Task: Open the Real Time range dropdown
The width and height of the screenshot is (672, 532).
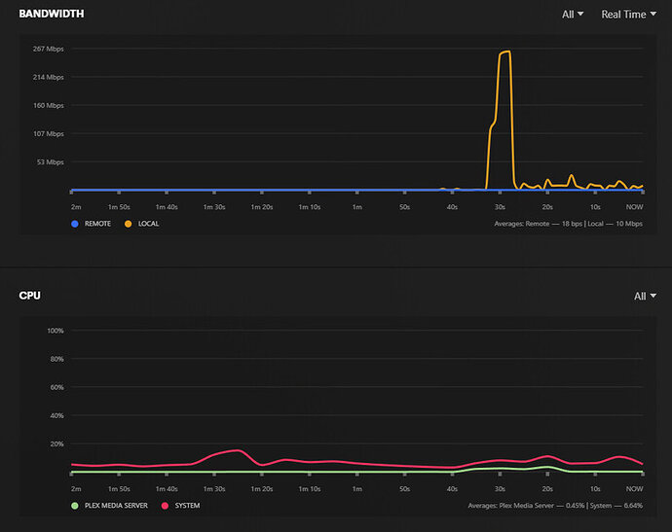Action: 629,15
